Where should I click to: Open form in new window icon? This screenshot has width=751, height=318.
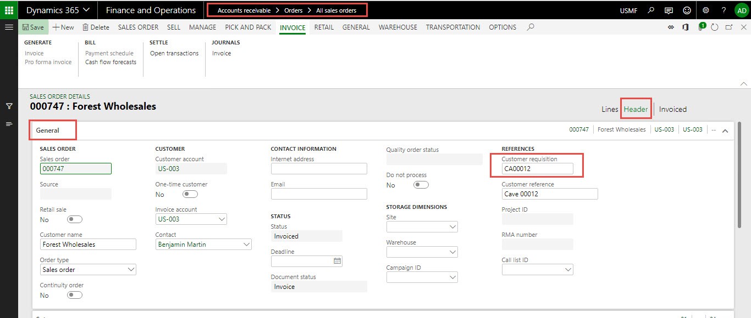pos(729,27)
